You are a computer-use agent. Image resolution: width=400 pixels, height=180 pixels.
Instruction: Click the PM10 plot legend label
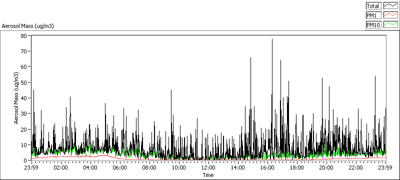point(373,24)
